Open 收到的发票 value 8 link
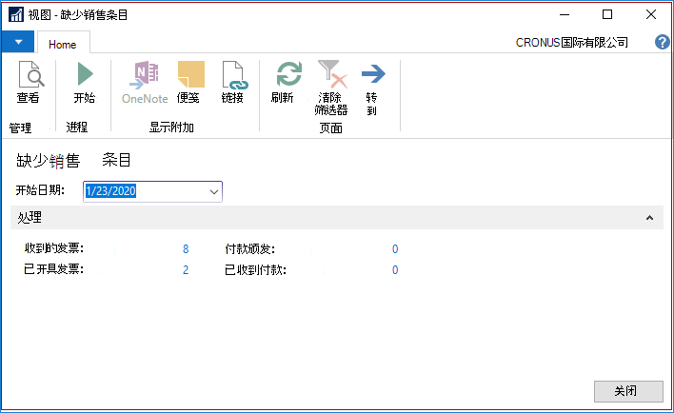Screen dimensions: 674x413 pos(186,248)
